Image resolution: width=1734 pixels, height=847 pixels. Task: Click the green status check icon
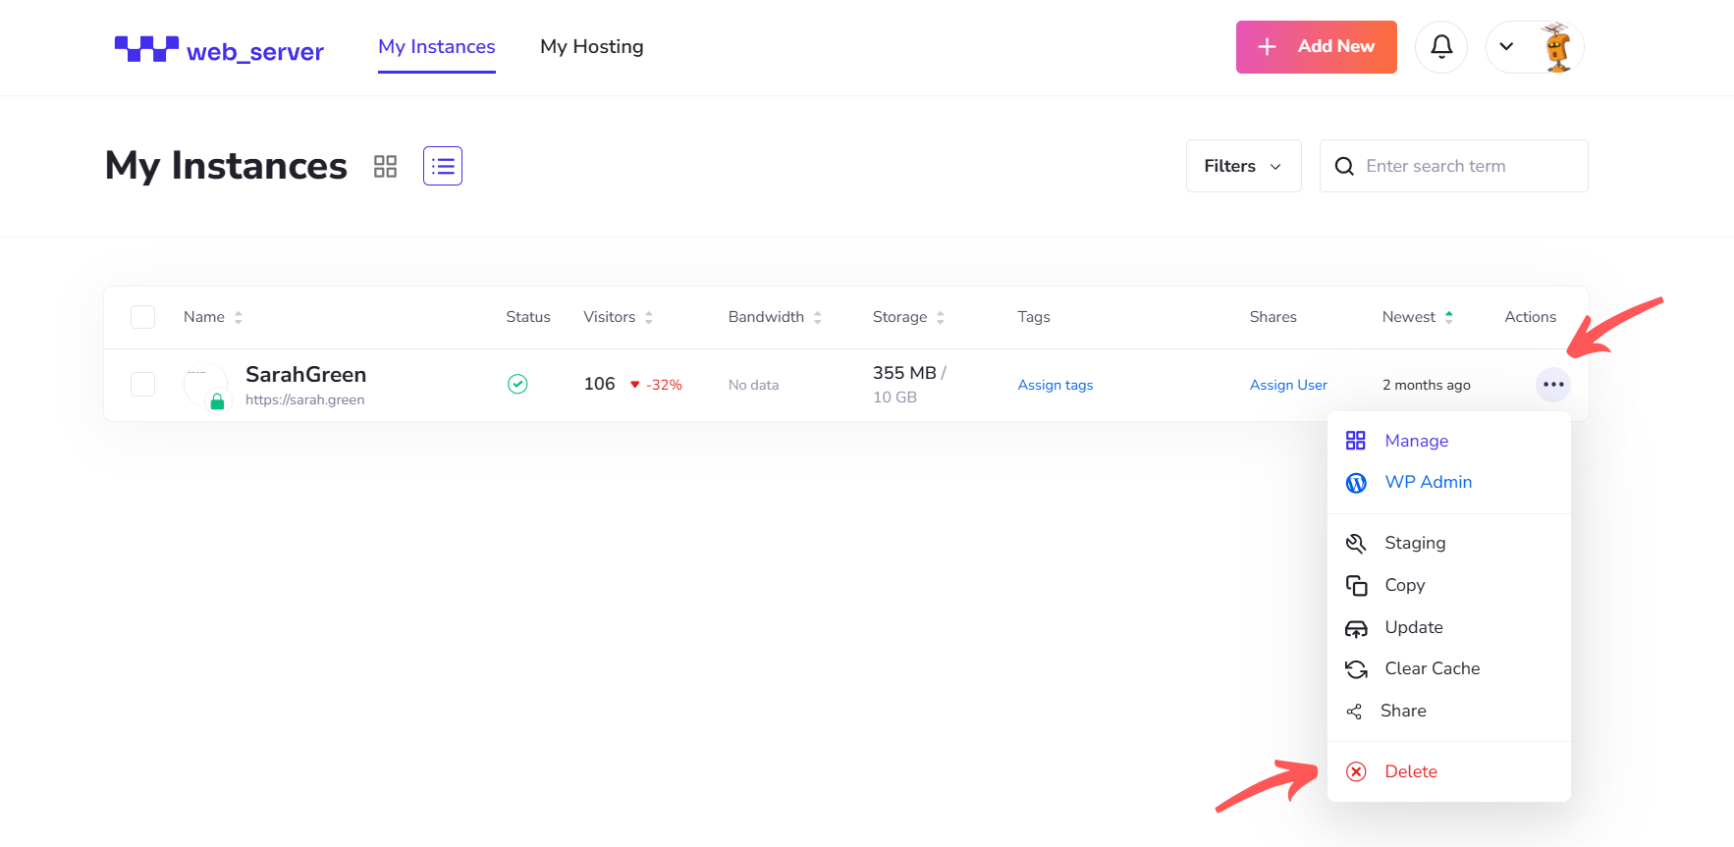(517, 385)
